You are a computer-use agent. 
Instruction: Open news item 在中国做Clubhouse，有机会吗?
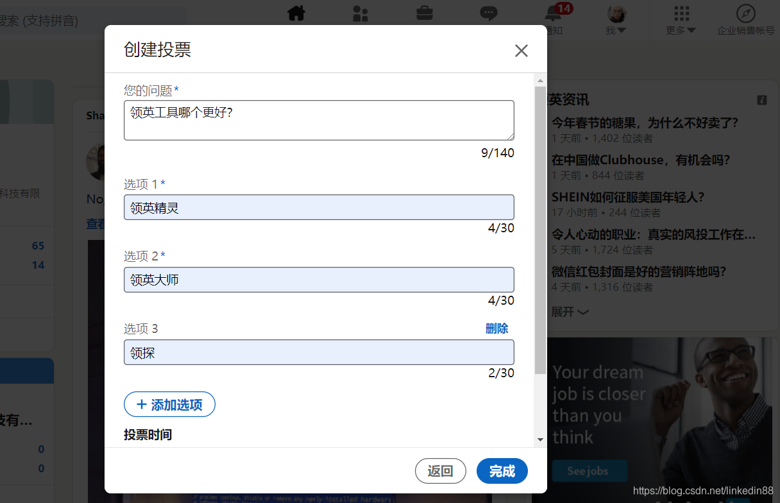[641, 160]
